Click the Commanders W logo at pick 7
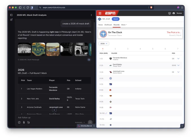Screen dimensions: 192x138 tap(111, 96)
